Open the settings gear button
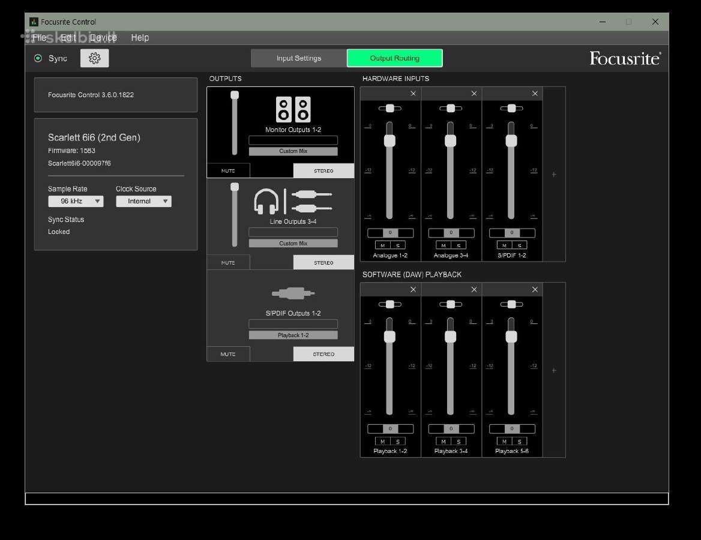This screenshot has height=540, width=701. point(94,58)
